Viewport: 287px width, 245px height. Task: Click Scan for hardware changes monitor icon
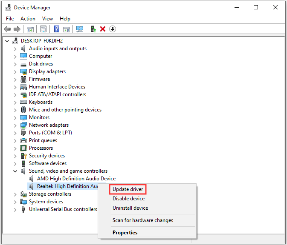80,29
